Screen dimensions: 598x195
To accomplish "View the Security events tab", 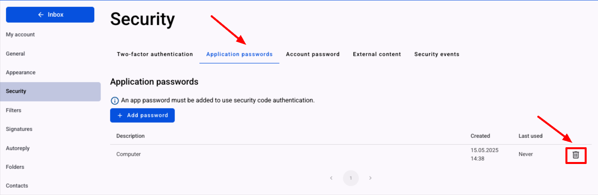I will (x=437, y=54).
